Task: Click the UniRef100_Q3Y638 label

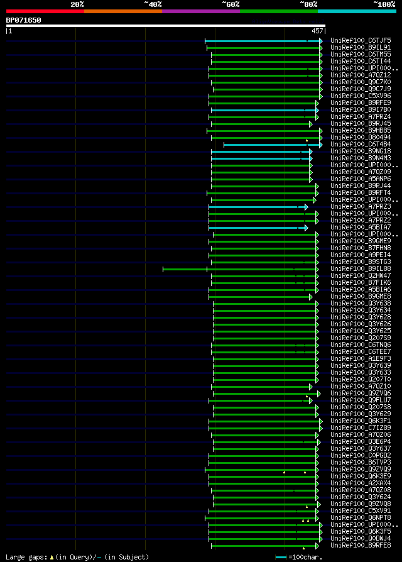Action: [x=361, y=304]
